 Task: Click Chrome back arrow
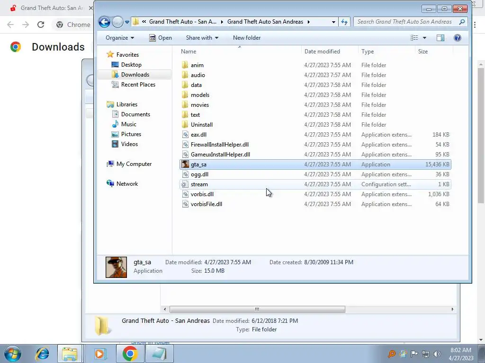point(10,25)
